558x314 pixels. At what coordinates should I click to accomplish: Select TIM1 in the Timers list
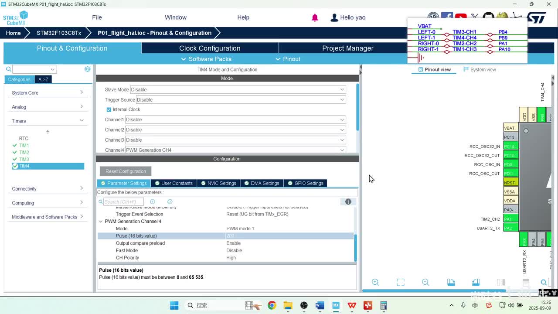pos(24,145)
